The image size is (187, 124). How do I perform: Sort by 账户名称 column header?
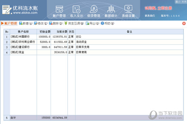23,32
